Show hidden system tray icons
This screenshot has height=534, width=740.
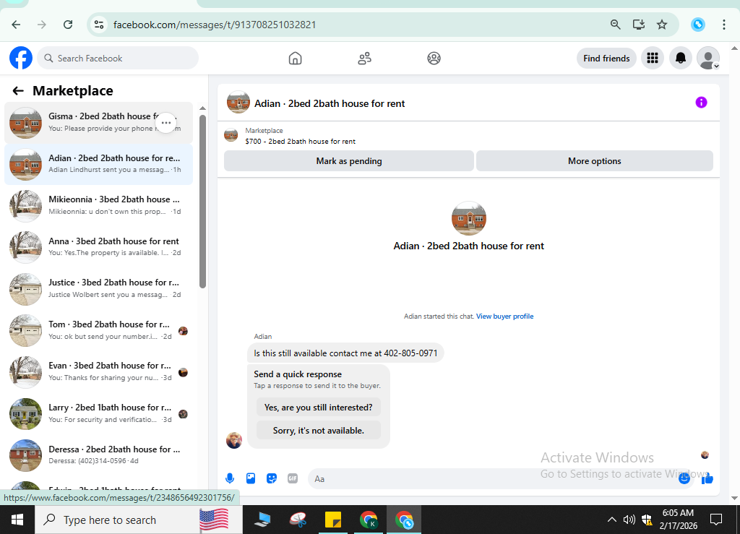611,520
